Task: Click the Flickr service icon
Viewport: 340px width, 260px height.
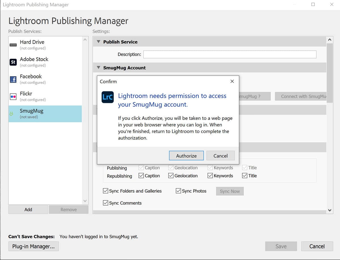Action: click(13, 97)
